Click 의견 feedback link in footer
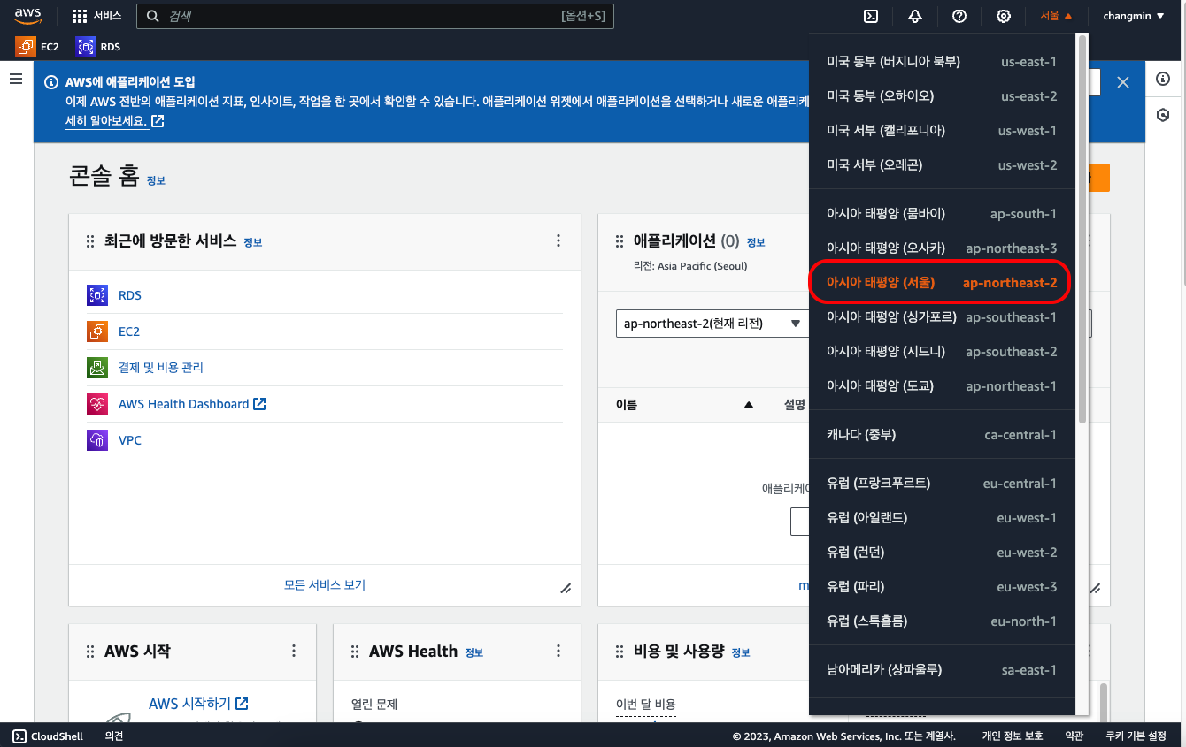Image resolution: width=1186 pixels, height=747 pixels. point(114,736)
